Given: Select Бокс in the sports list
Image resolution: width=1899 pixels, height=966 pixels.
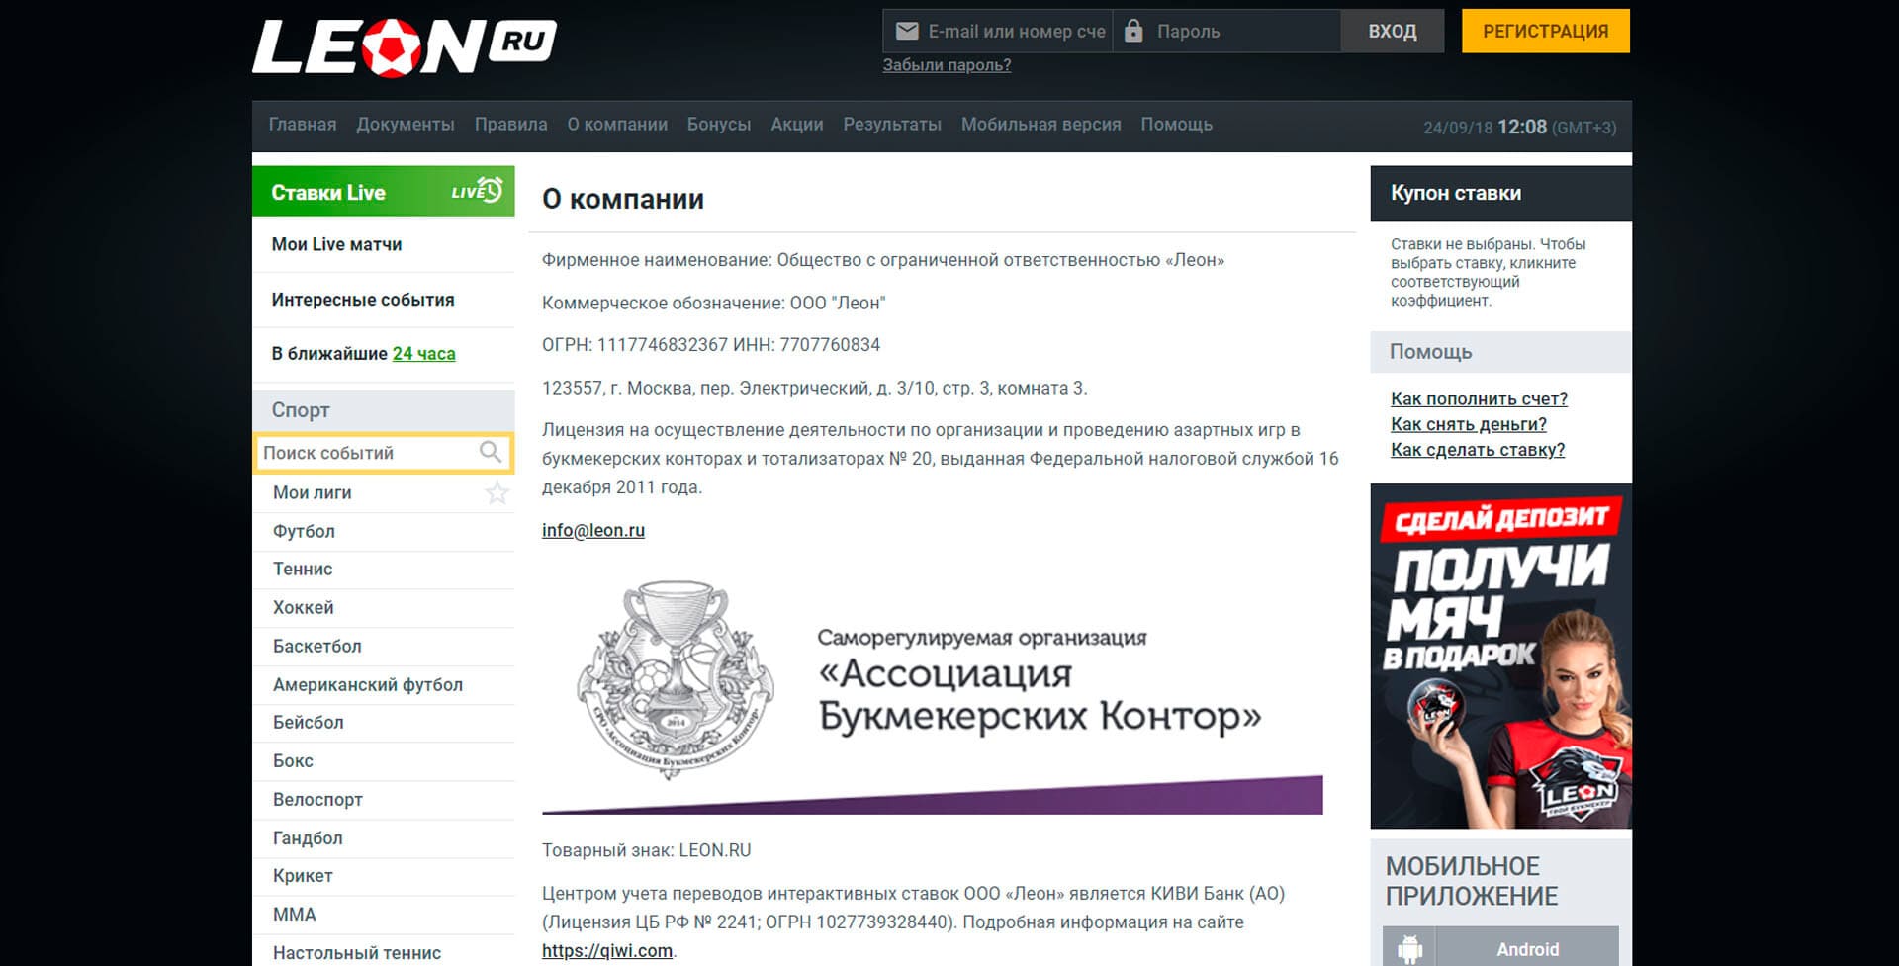Looking at the screenshot, I should tap(384, 761).
